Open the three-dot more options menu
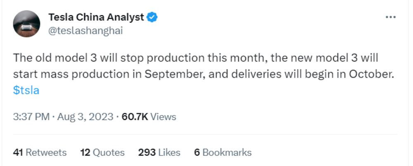The height and width of the screenshot is (166, 413). 390,17
